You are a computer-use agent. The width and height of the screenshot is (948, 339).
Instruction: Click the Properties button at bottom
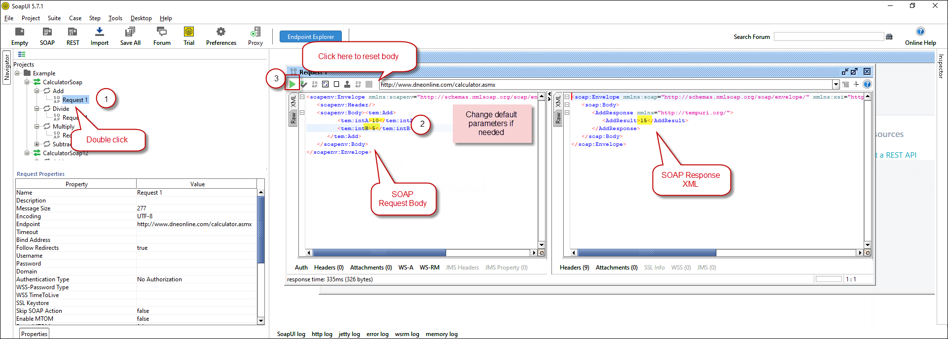point(35,334)
